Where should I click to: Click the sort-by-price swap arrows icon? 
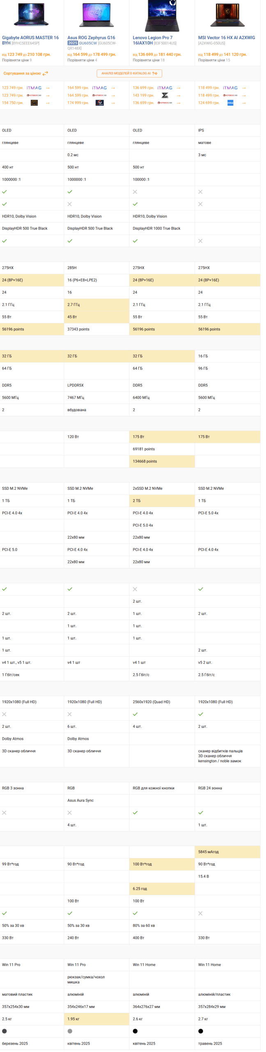point(45,74)
